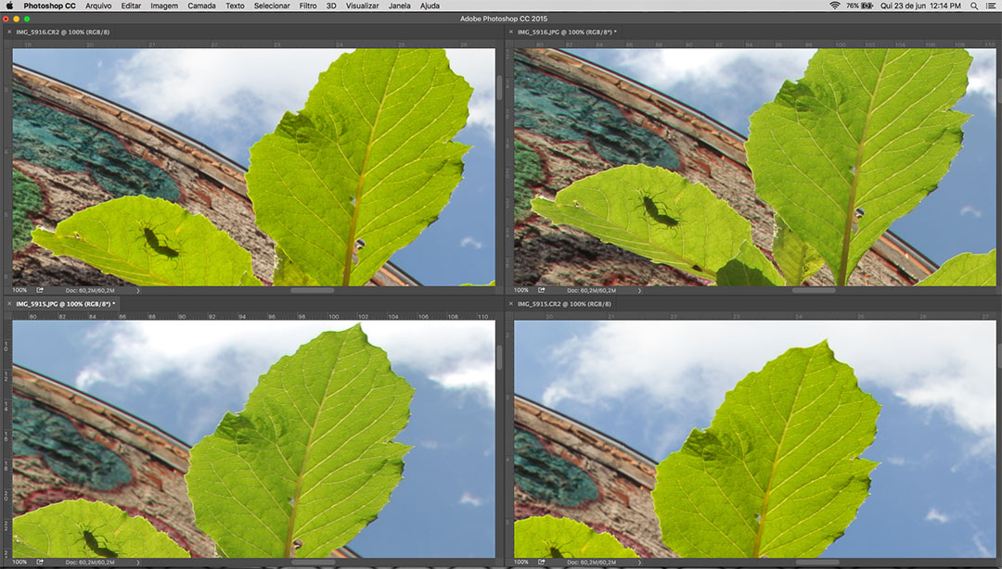This screenshot has height=569, width=1002.
Task: Open the Camada menu
Action: point(201,6)
